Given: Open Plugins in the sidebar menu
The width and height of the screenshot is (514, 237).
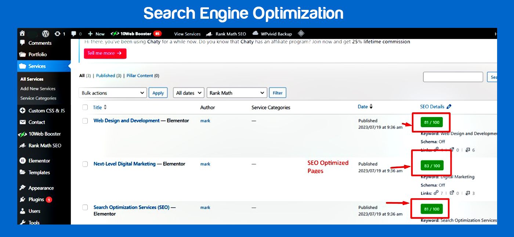Looking at the screenshot, I should point(36,200).
